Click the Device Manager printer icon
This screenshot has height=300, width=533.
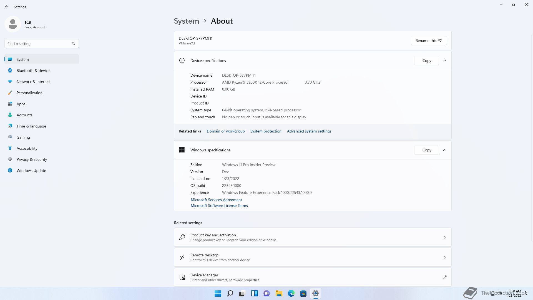coord(182,277)
